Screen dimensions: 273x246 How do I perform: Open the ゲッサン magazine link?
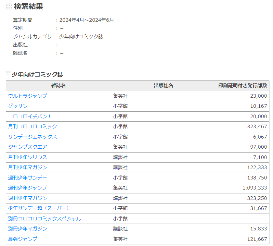18,106
